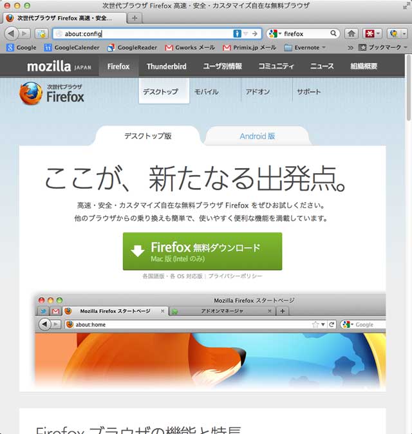
Task: Open the 組織概要 nav item
Action: pyautogui.click(x=364, y=66)
